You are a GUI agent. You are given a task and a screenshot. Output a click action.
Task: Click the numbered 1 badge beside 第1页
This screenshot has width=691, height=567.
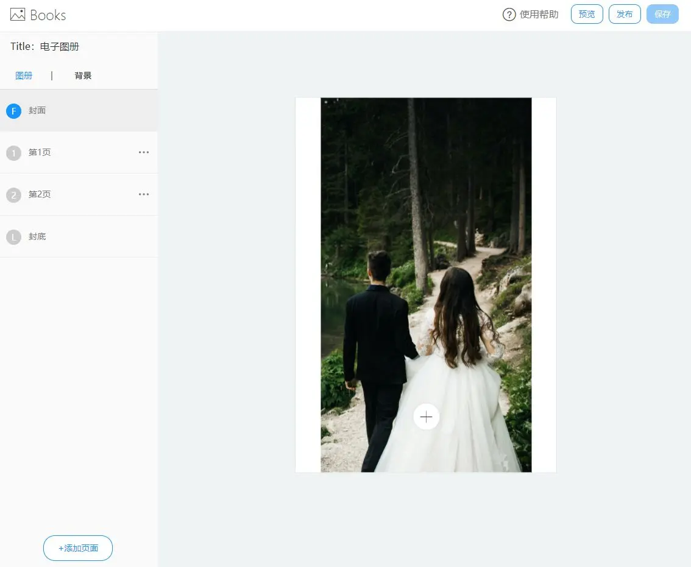pyautogui.click(x=13, y=152)
